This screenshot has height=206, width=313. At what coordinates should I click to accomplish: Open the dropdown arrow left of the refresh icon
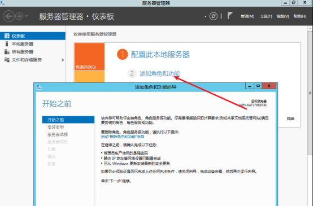[206, 16]
